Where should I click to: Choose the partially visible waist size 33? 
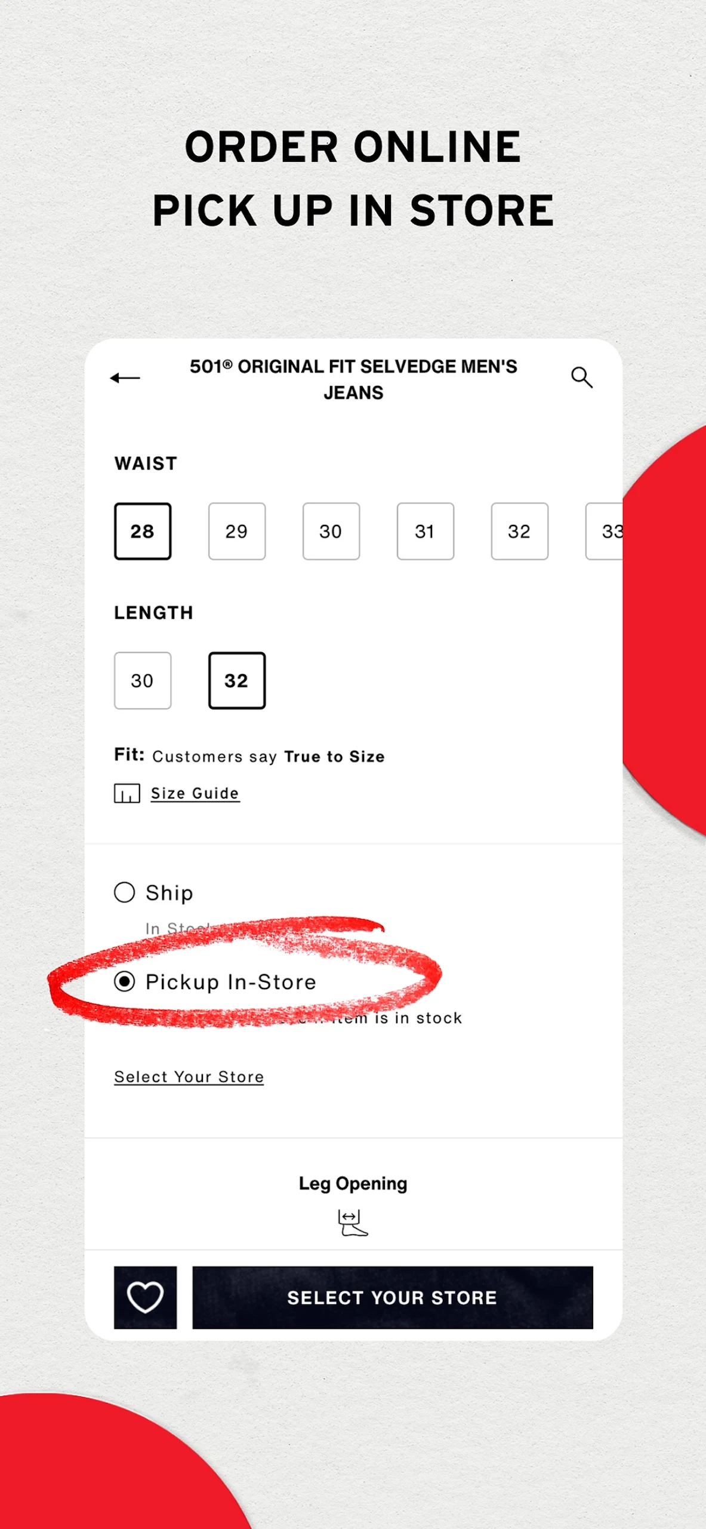click(604, 531)
